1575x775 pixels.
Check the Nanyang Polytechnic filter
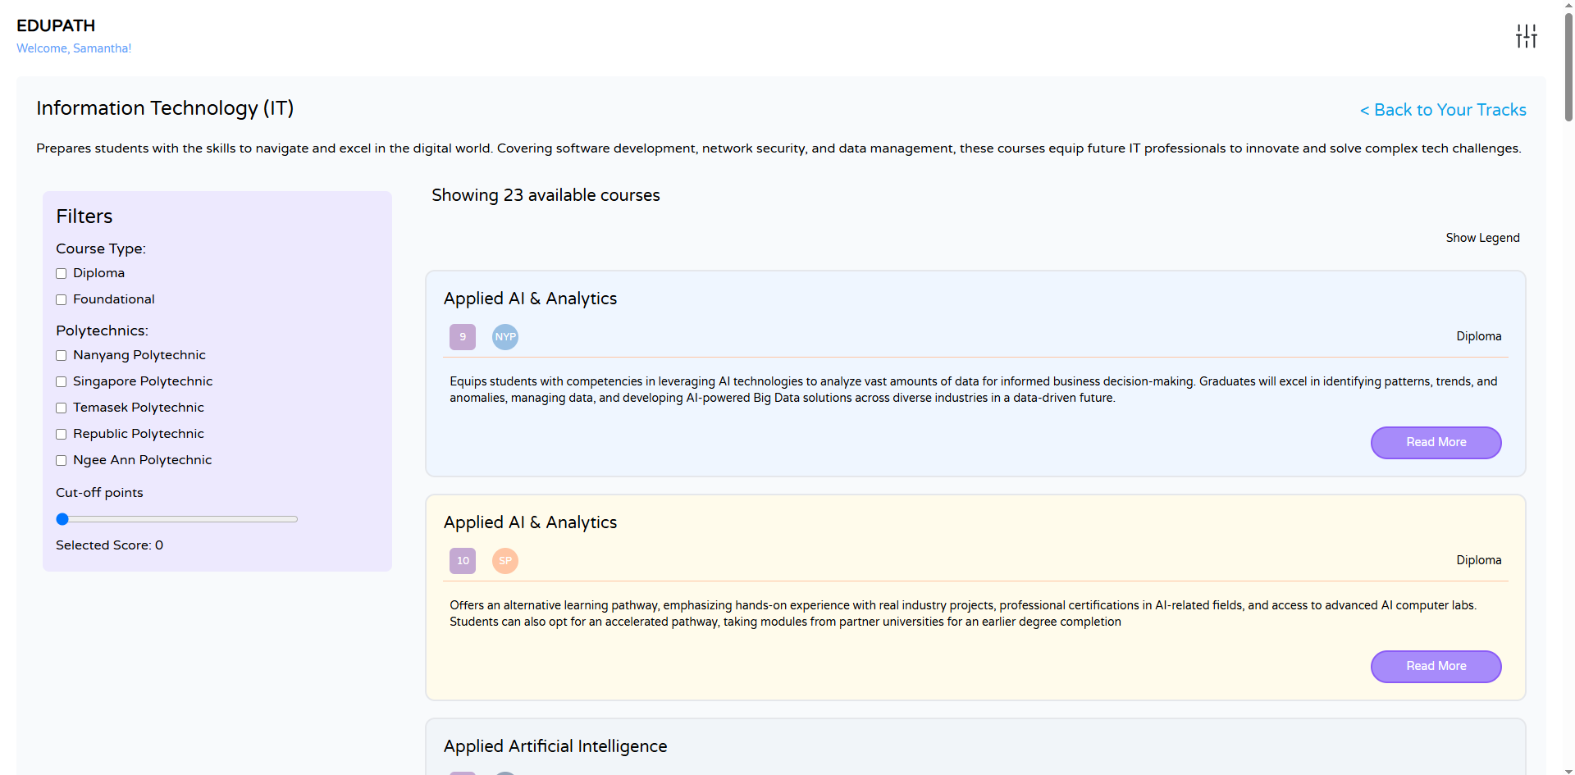[x=62, y=356]
